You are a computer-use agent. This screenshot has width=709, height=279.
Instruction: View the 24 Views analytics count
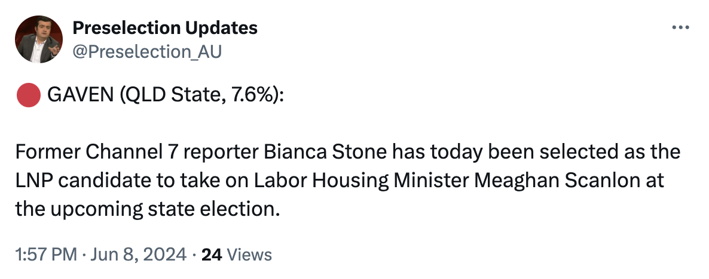pyautogui.click(x=237, y=255)
